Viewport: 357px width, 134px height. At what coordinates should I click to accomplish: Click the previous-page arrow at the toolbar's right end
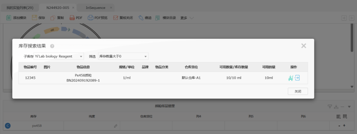[344, 18]
